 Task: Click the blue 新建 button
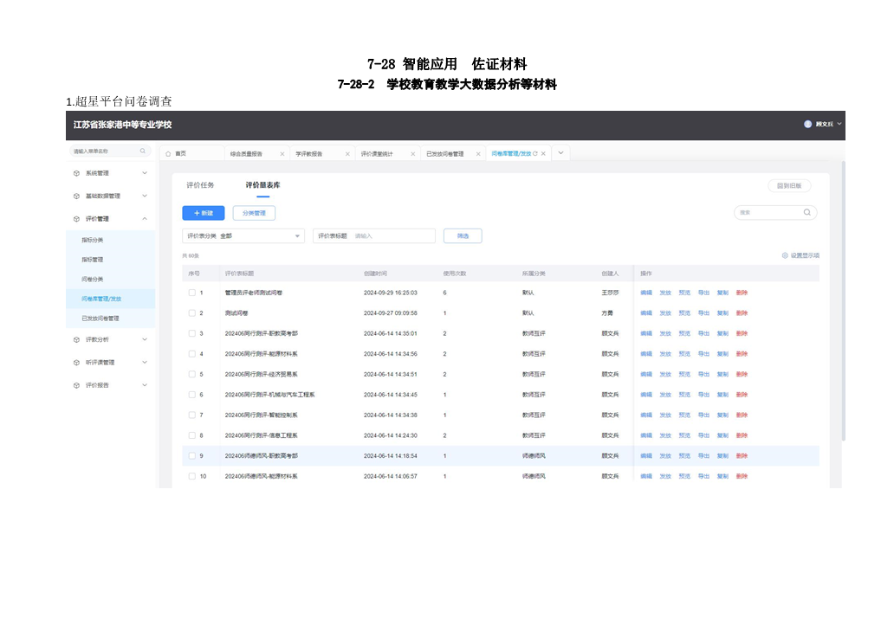tap(204, 213)
